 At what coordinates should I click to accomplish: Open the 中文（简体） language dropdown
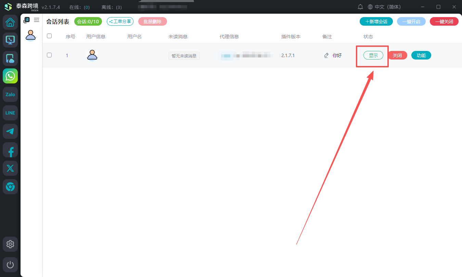tap(384, 7)
